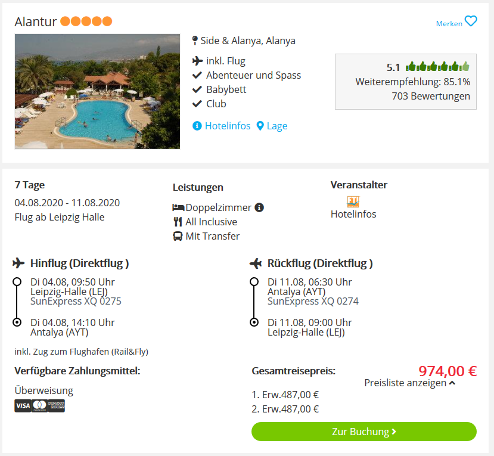Click the Doppelzimmer info icon
Screen dimensions: 494x456
(259, 207)
